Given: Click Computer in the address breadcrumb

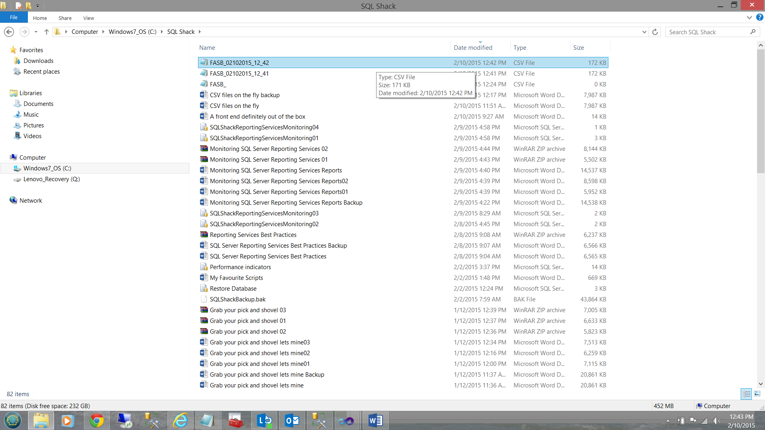Looking at the screenshot, I should click(x=84, y=32).
